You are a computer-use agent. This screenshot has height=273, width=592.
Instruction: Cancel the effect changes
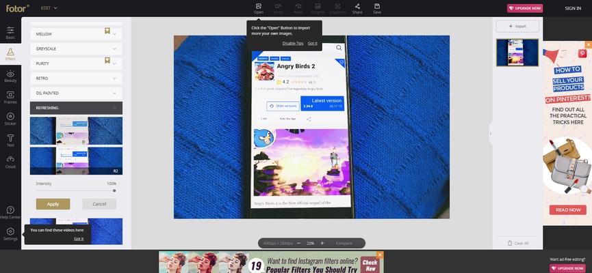(99, 204)
